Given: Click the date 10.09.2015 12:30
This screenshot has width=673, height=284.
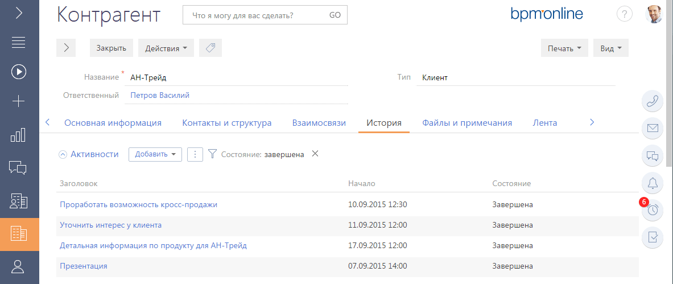Looking at the screenshot, I should (x=378, y=204).
